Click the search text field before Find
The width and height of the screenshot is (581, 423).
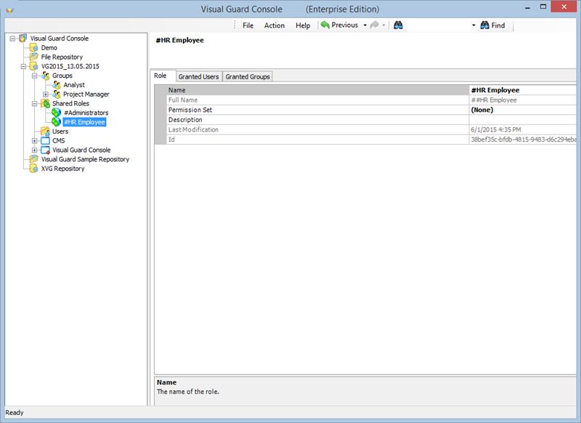click(x=438, y=25)
